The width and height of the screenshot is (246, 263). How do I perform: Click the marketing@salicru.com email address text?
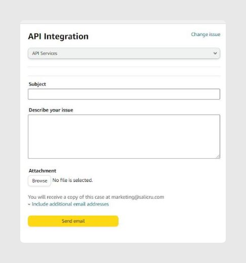[138, 197]
